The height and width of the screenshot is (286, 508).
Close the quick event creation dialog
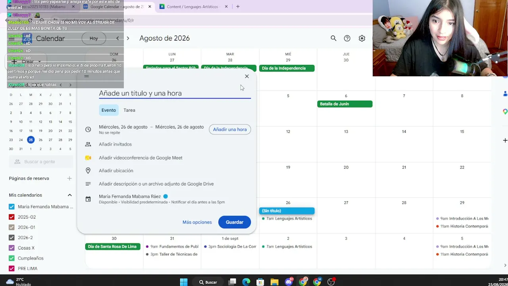click(x=247, y=76)
